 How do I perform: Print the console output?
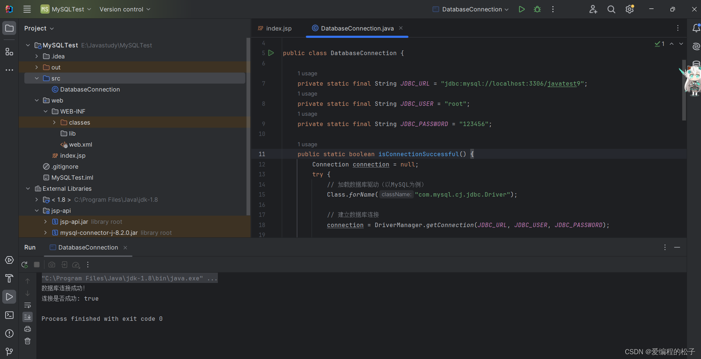(28, 329)
